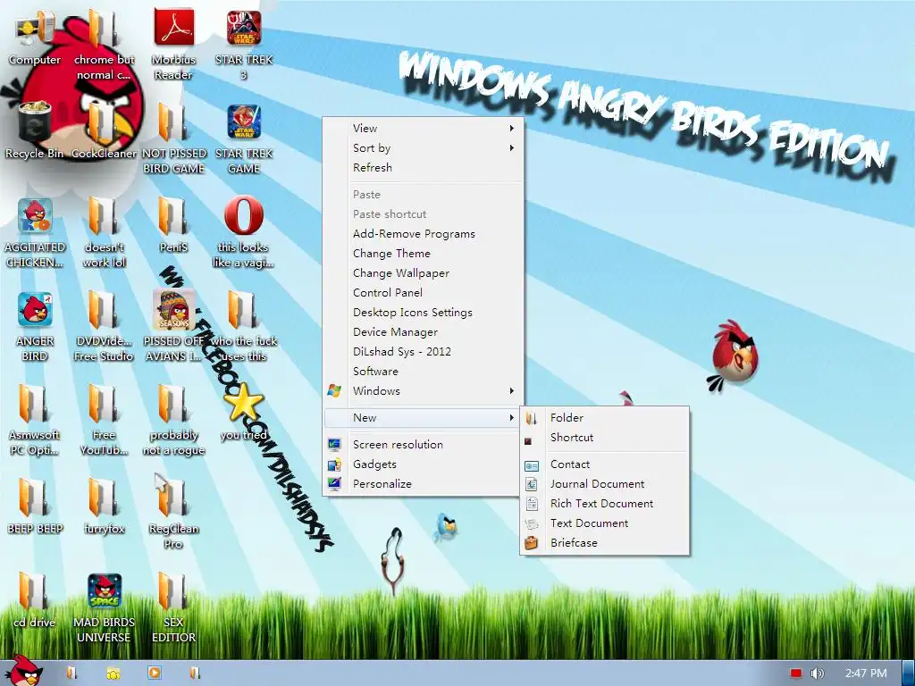Select Software menu entry
This screenshot has height=686, width=915.
coord(423,372)
